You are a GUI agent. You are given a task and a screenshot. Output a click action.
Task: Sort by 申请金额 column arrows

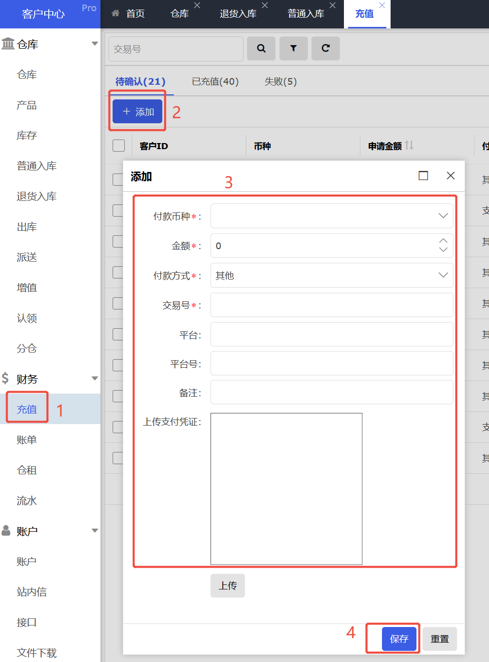click(x=409, y=146)
